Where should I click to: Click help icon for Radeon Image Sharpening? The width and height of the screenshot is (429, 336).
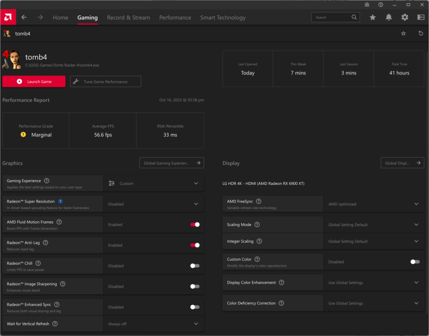tap(63, 284)
